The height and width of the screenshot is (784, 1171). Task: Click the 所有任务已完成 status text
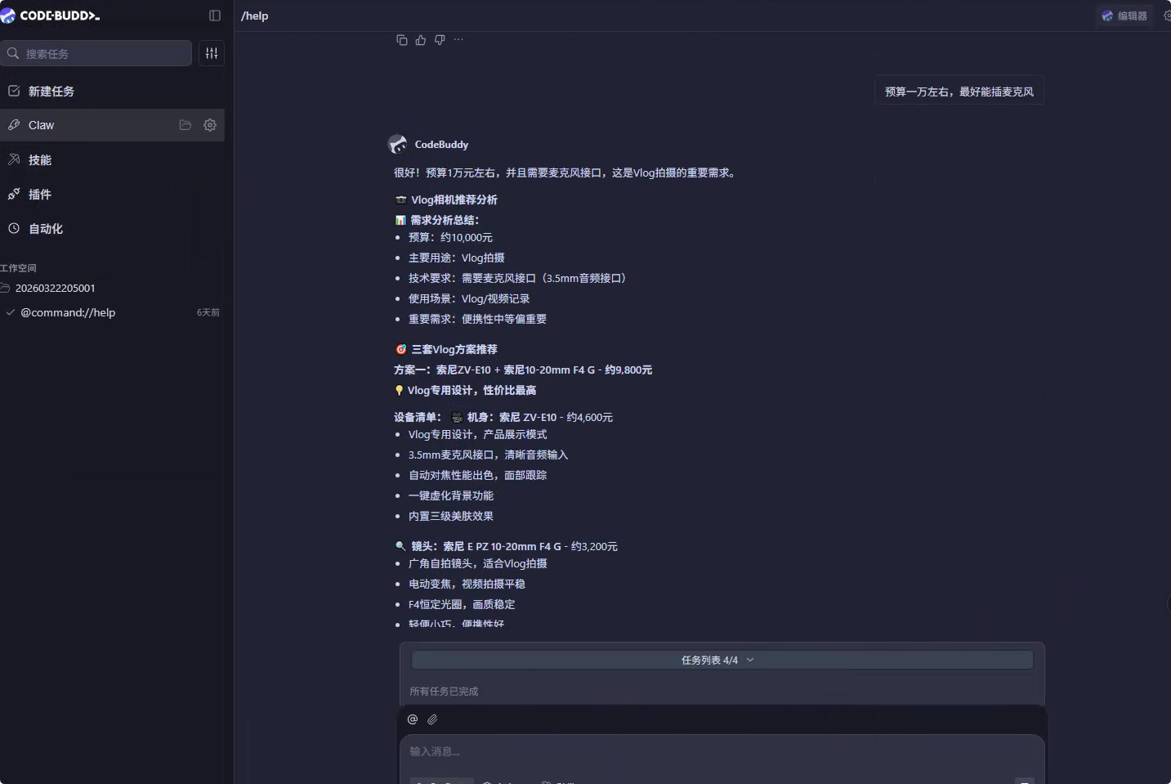pyautogui.click(x=444, y=691)
